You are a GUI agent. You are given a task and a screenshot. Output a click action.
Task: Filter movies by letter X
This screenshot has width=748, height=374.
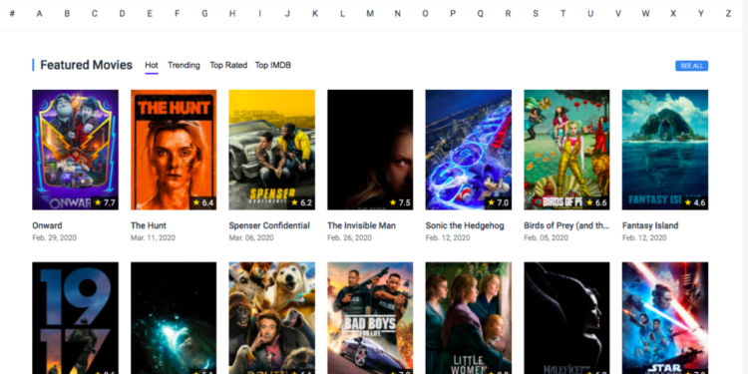tap(673, 13)
